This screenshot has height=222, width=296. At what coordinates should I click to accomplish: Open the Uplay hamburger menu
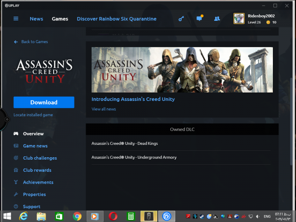16,18
